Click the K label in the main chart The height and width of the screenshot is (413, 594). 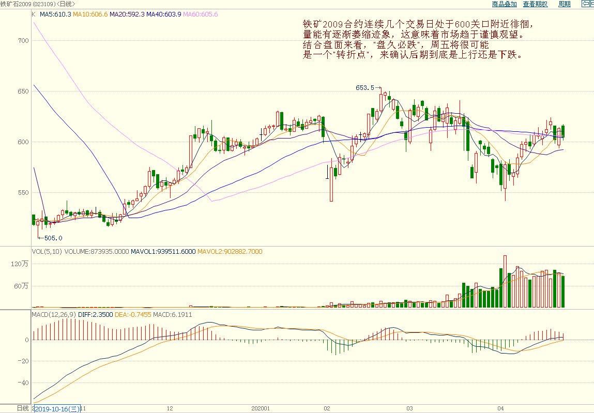[34, 14]
